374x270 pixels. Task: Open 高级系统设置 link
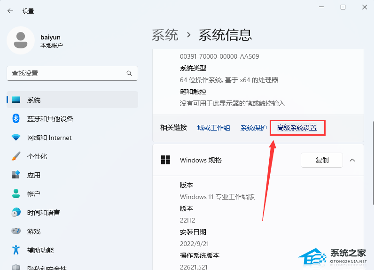point(297,128)
